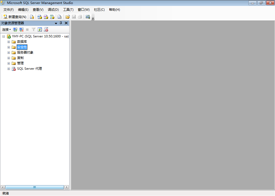Expand the SQL Server 代理 node
Image resolution: width=275 pixels, height=196 pixels.
point(9,69)
